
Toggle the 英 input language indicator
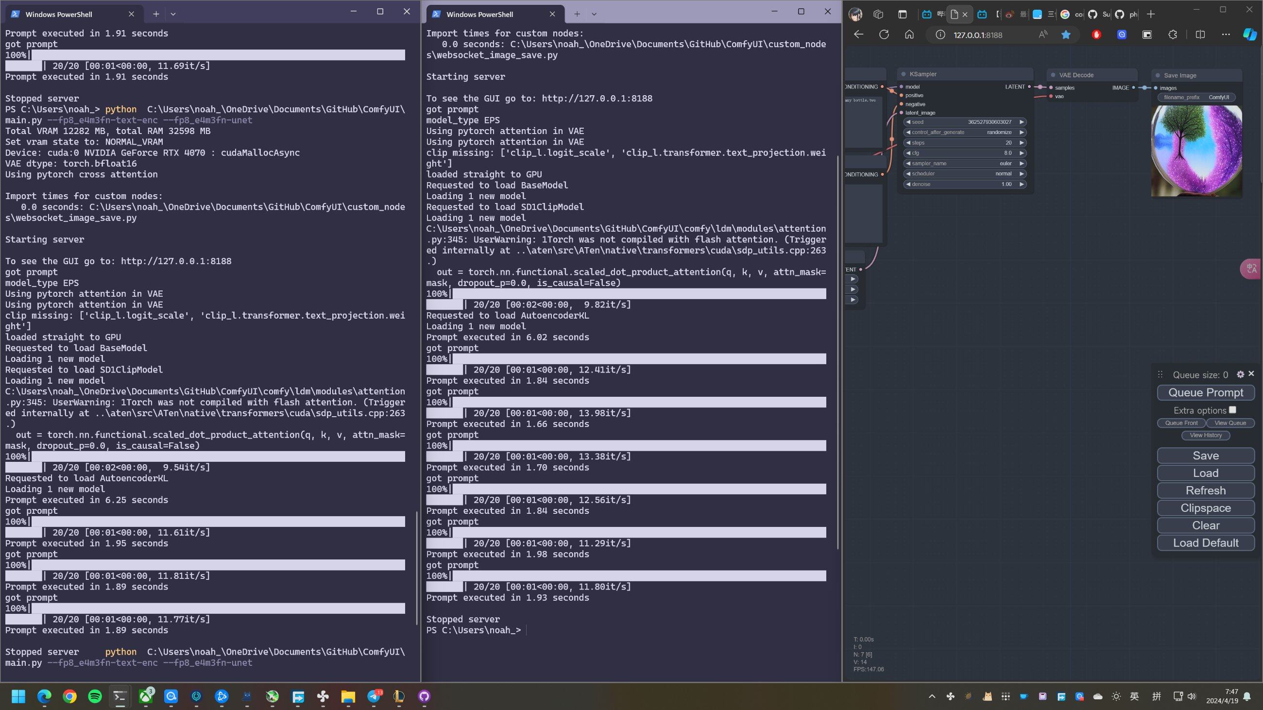coord(1134,696)
